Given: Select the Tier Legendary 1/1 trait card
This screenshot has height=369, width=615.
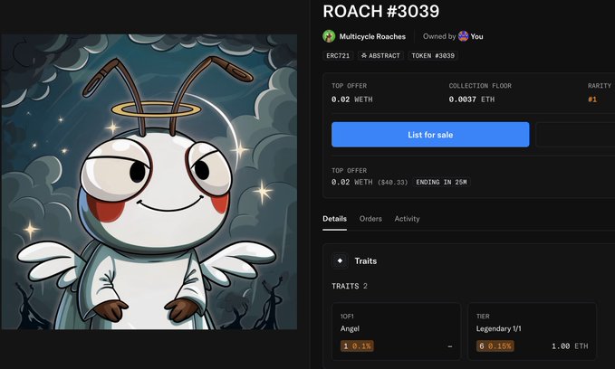Looking at the screenshot, I should tap(533, 331).
